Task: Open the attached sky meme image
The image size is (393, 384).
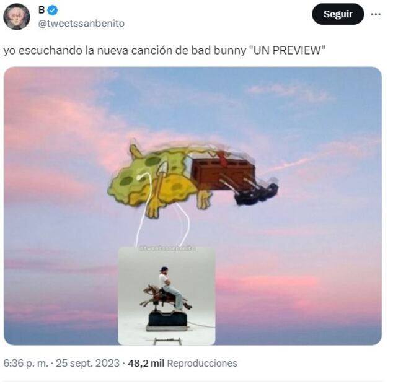Action: click(x=193, y=206)
